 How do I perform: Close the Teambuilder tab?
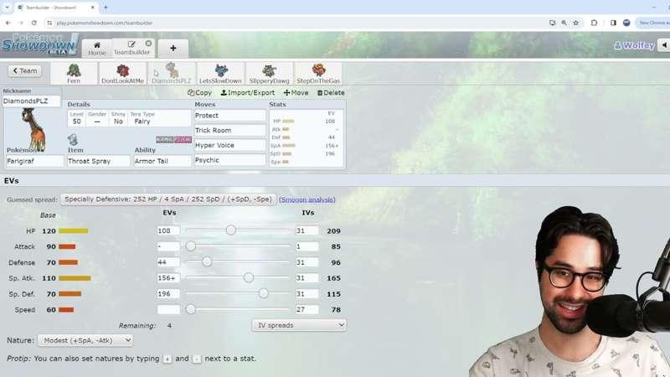pyautogui.click(x=148, y=44)
